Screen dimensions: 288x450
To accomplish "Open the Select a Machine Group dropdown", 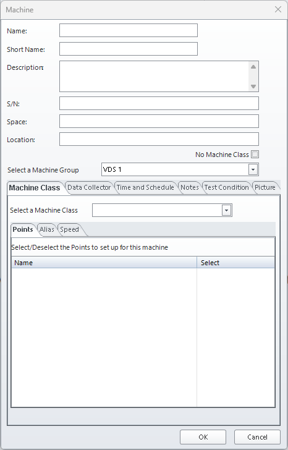I will [x=253, y=169].
